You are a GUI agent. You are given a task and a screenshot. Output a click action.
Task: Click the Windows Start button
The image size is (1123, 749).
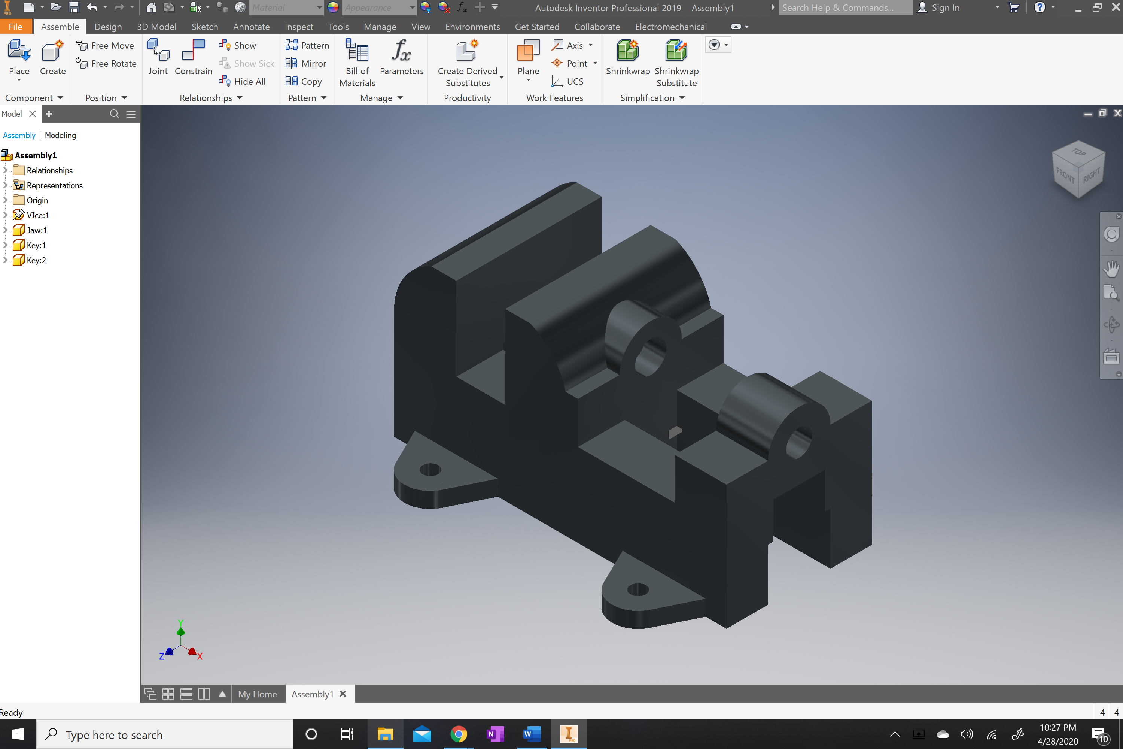(x=18, y=734)
